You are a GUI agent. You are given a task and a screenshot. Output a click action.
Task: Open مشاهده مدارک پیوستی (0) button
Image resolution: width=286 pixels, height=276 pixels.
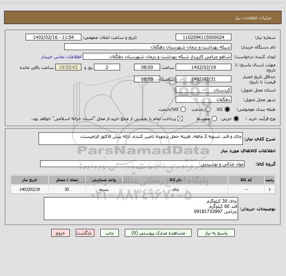point(158,233)
